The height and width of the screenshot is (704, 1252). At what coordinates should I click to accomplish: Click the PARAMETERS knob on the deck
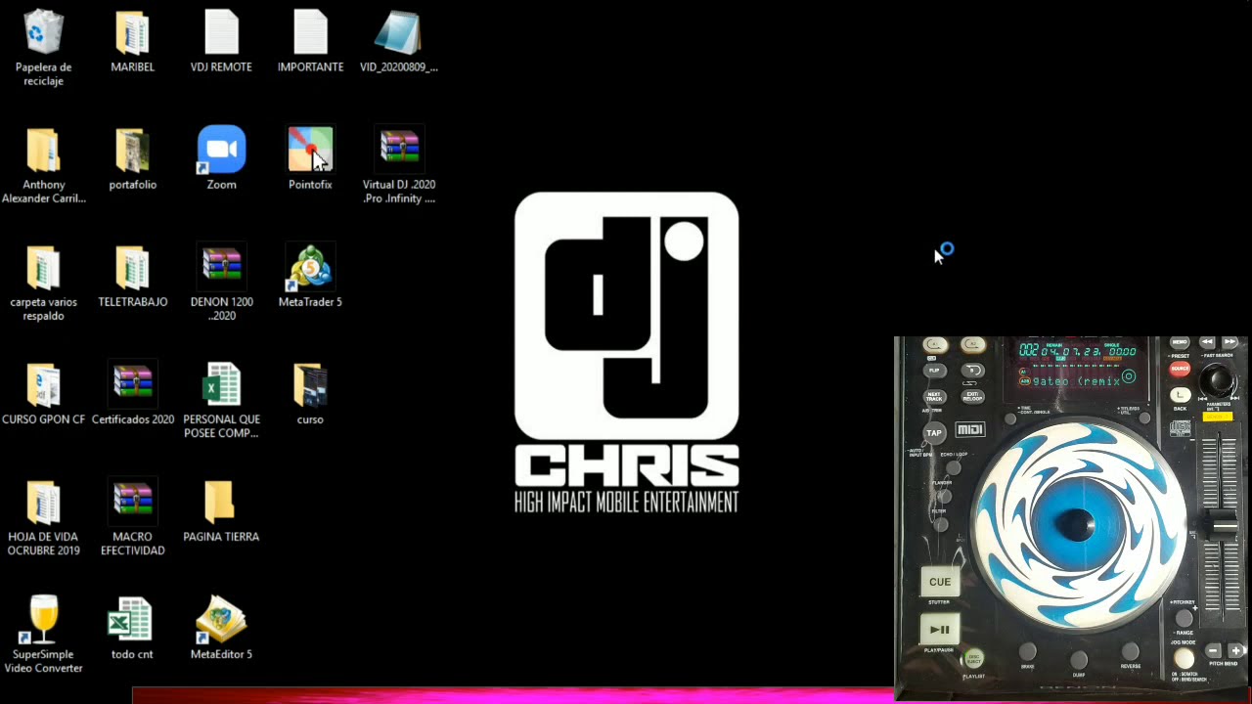click(1218, 380)
